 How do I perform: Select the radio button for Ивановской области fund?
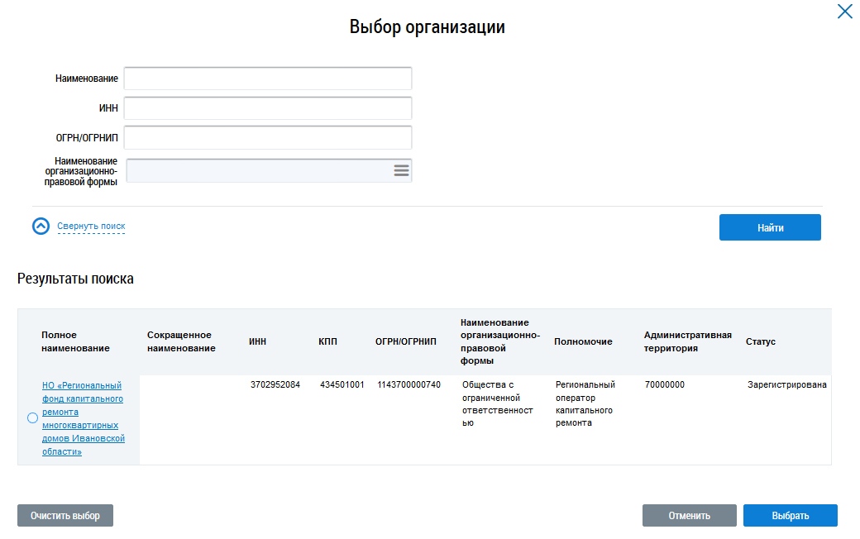(32, 418)
